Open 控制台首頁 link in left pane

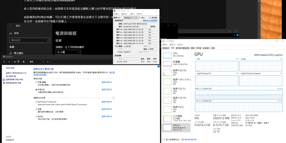click(10, 68)
